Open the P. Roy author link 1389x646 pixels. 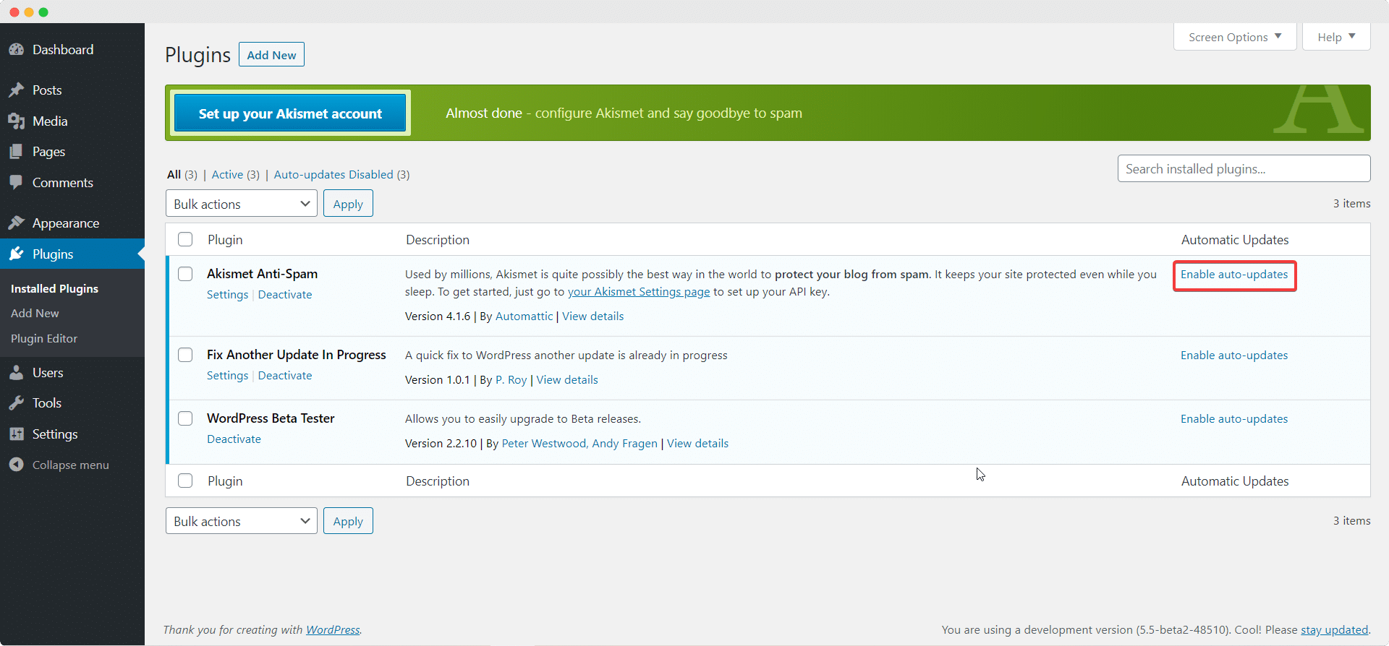(x=511, y=380)
